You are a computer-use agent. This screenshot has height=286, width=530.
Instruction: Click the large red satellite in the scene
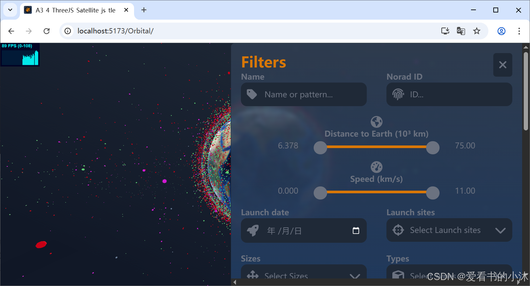(x=41, y=244)
